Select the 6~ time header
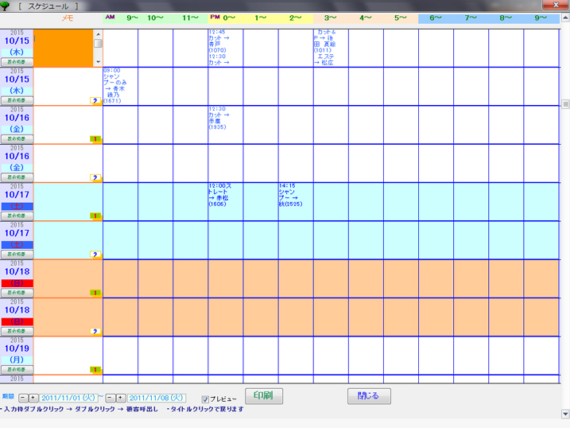 436,18
